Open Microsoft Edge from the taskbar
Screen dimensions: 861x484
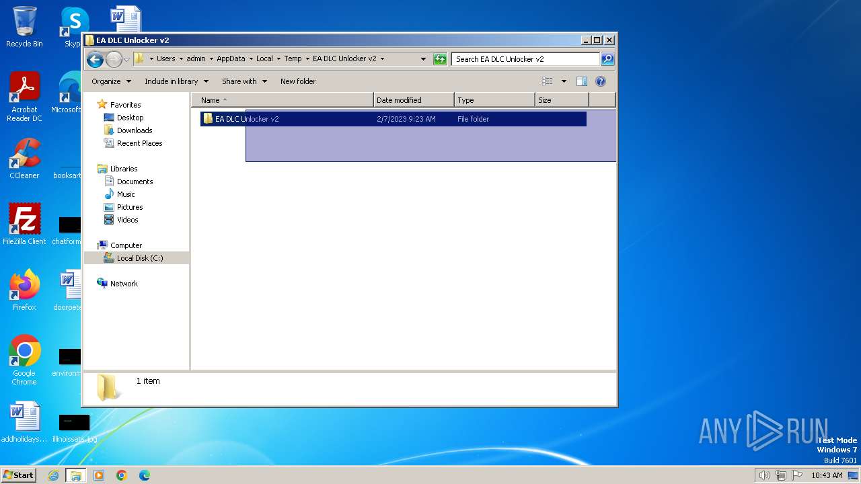tap(145, 475)
